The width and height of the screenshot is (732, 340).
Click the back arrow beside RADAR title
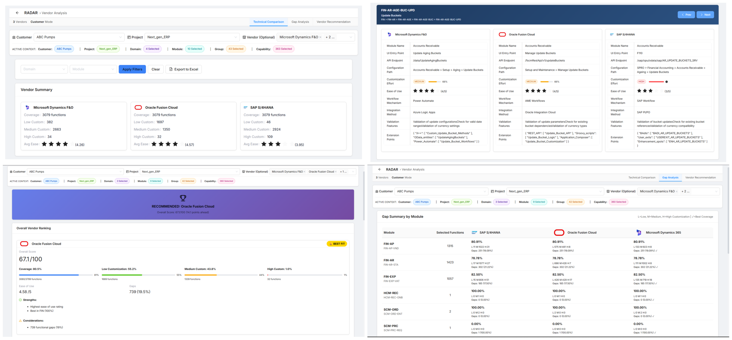17,13
